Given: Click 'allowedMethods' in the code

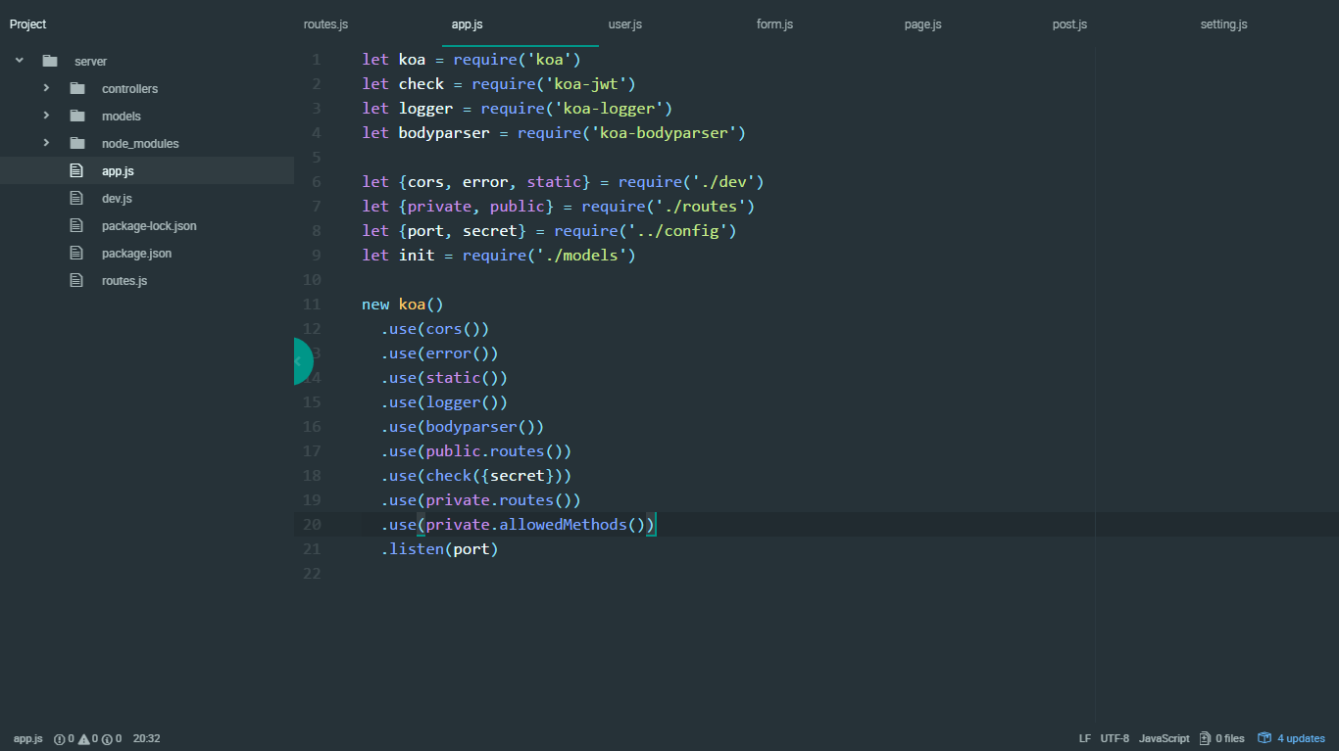Looking at the screenshot, I should 563,525.
